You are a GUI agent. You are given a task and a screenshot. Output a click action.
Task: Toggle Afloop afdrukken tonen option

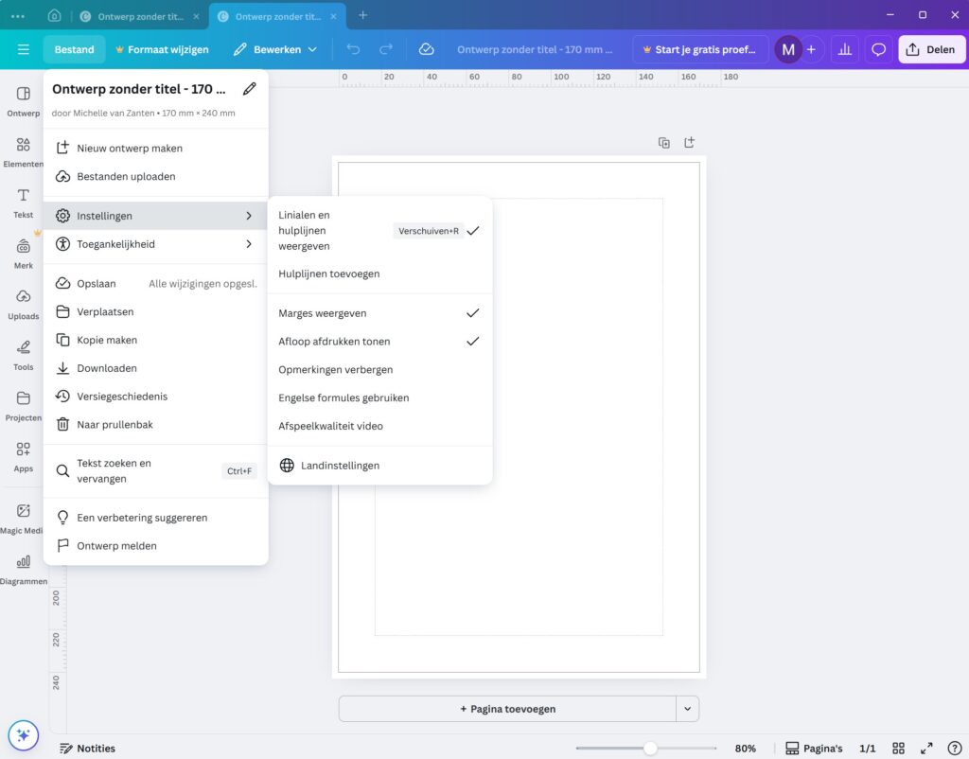click(x=379, y=342)
